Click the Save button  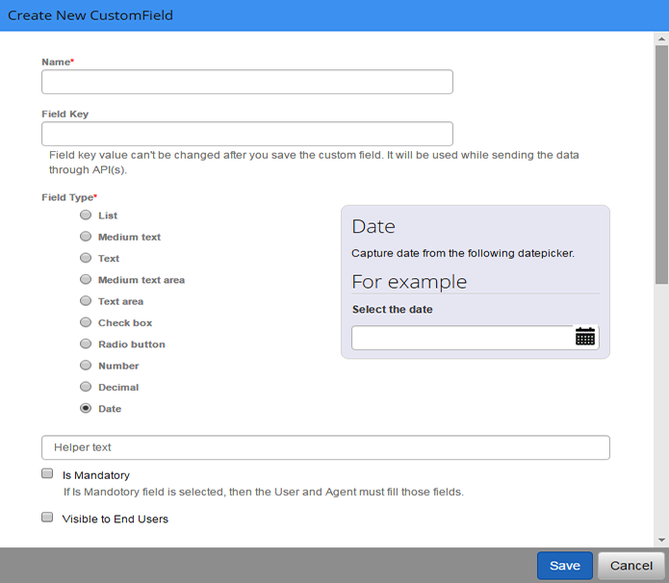(x=564, y=566)
